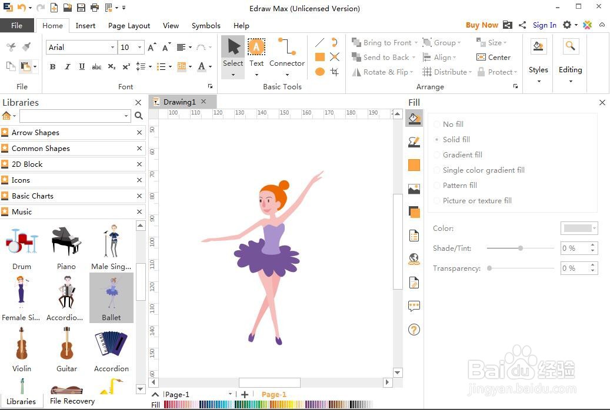Select the Solid fill option
This screenshot has width=610, height=410.
pos(452,140)
